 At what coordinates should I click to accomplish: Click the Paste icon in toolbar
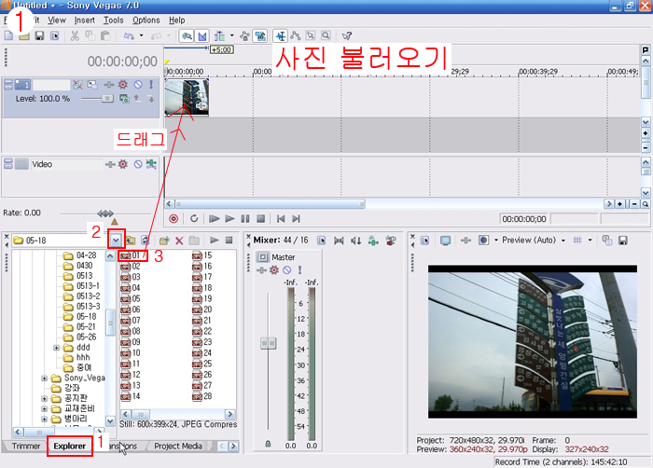[105, 36]
